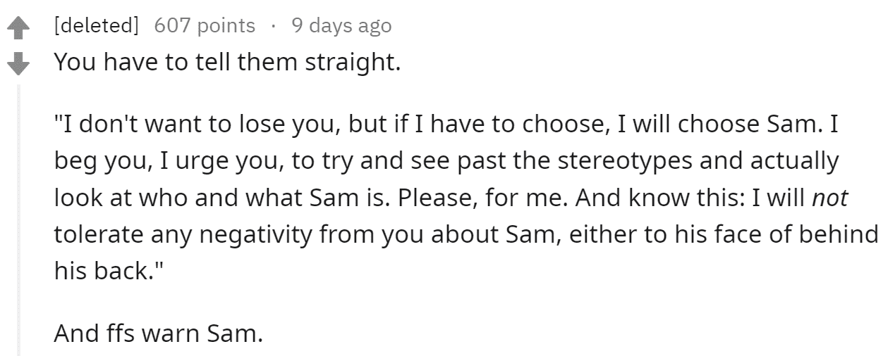This screenshot has width=895, height=356.
Task: Click the 607 points score
Action: click(205, 26)
